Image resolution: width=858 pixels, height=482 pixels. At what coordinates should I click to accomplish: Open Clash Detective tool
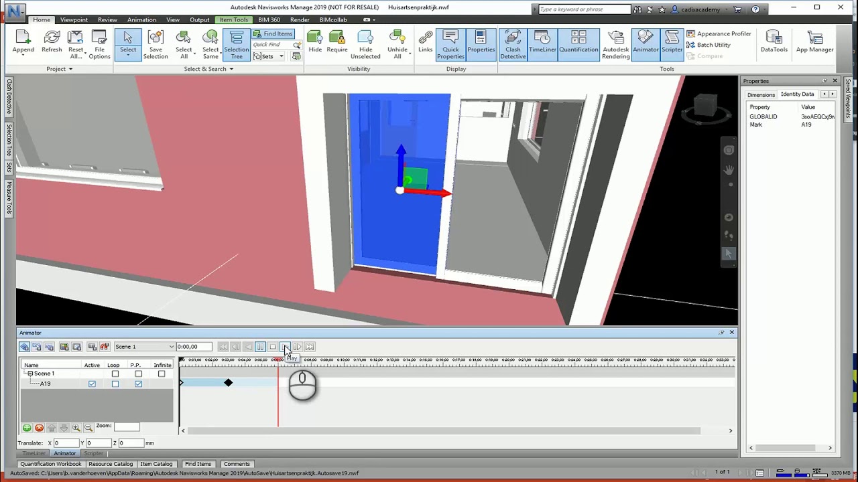[x=513, y=45]
